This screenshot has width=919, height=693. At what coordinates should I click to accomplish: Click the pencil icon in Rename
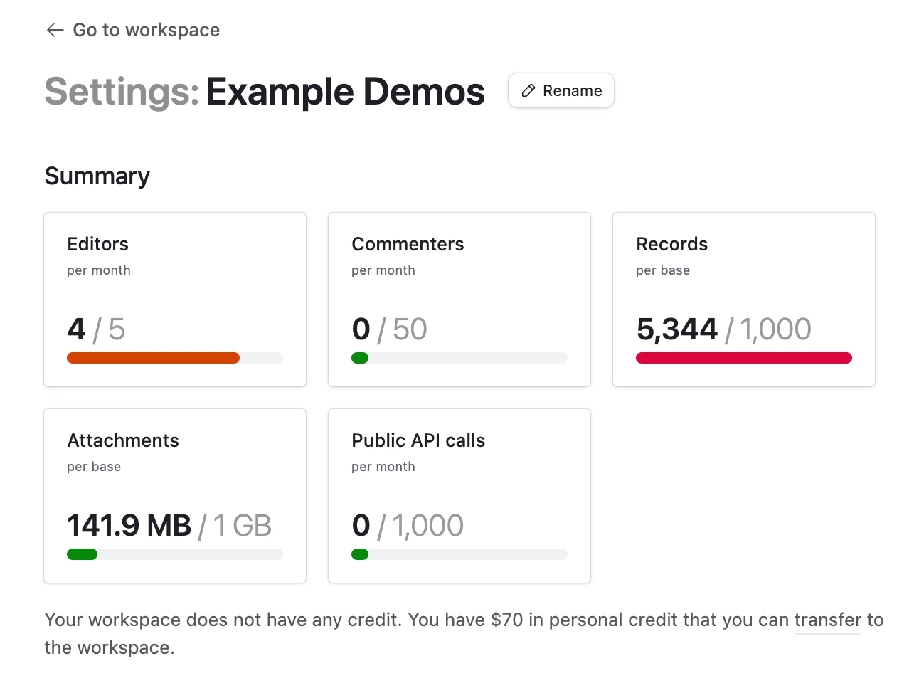(528, 91)
